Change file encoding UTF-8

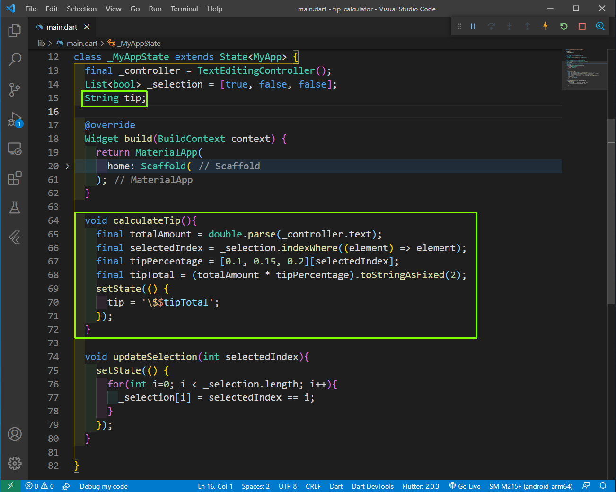[288, 486]
